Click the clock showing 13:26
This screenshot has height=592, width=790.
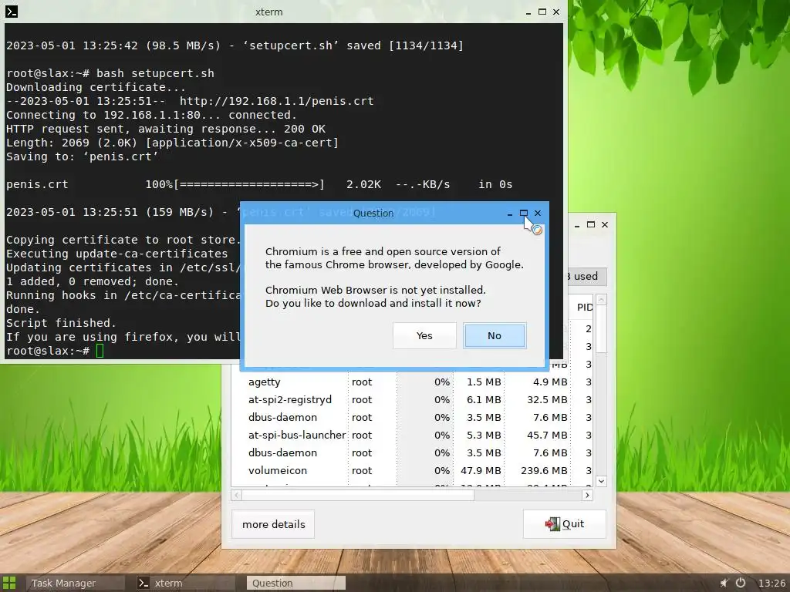pyautogui.click(x=771, y=583)
